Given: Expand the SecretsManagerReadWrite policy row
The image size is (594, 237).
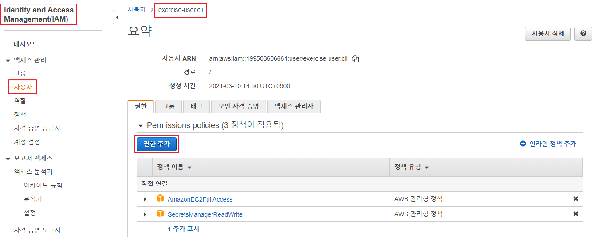Looking at the screenshot, I should [x=145, y=214].
